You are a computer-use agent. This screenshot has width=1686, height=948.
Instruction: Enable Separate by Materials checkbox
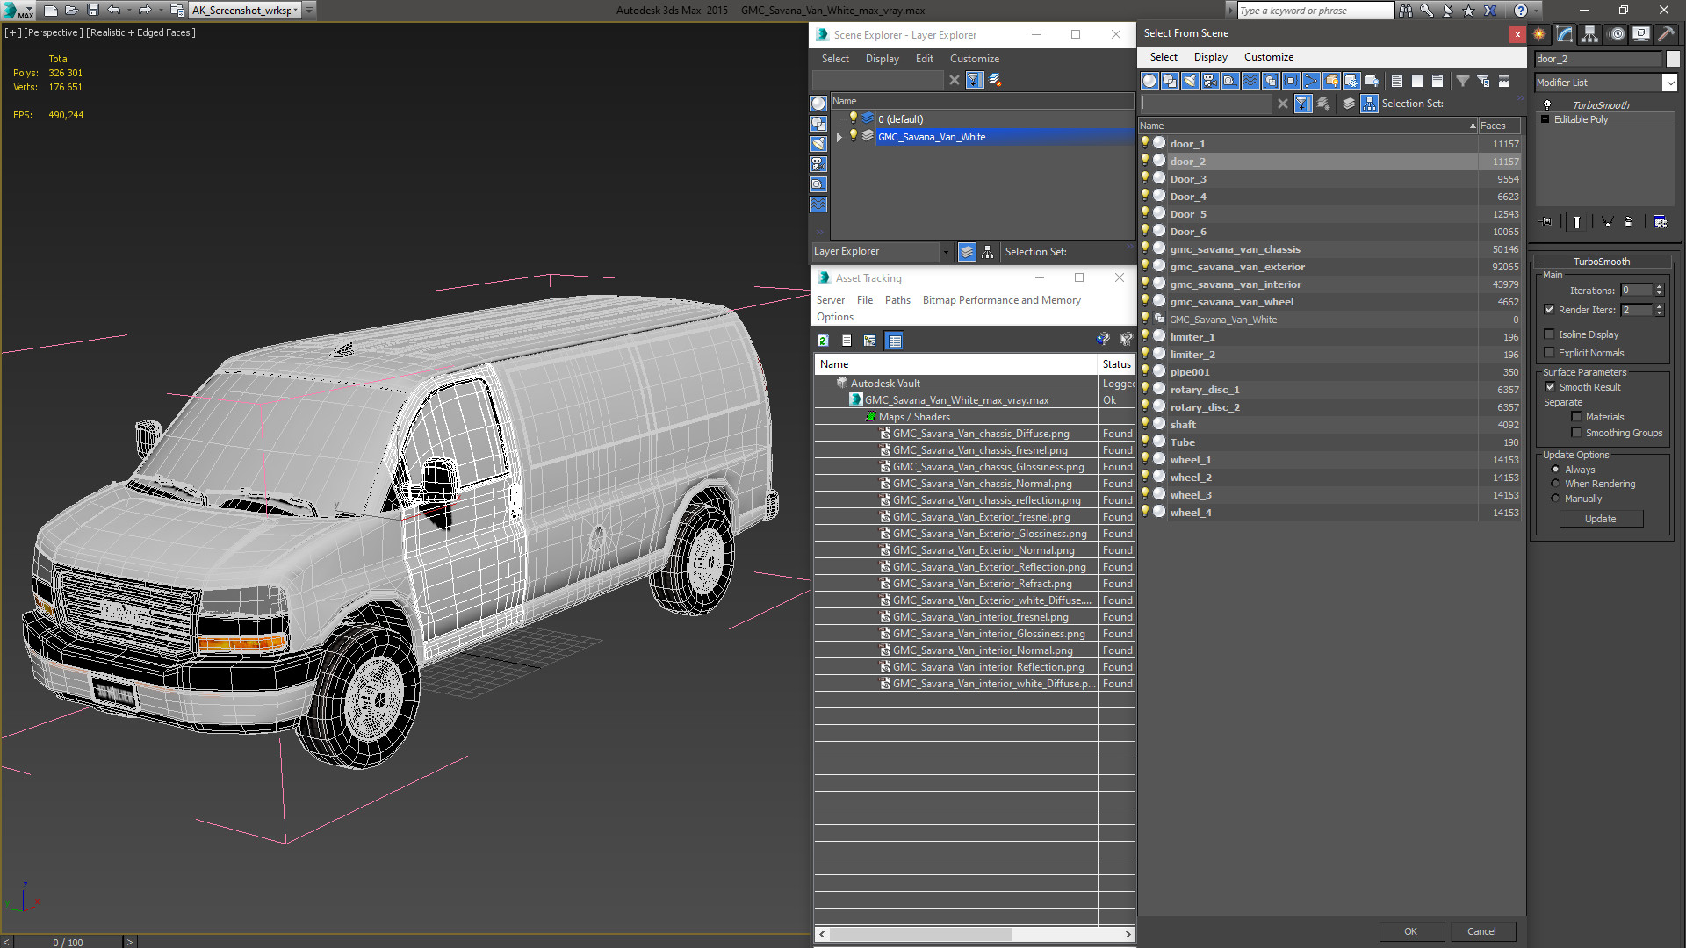coord(1576,417)
